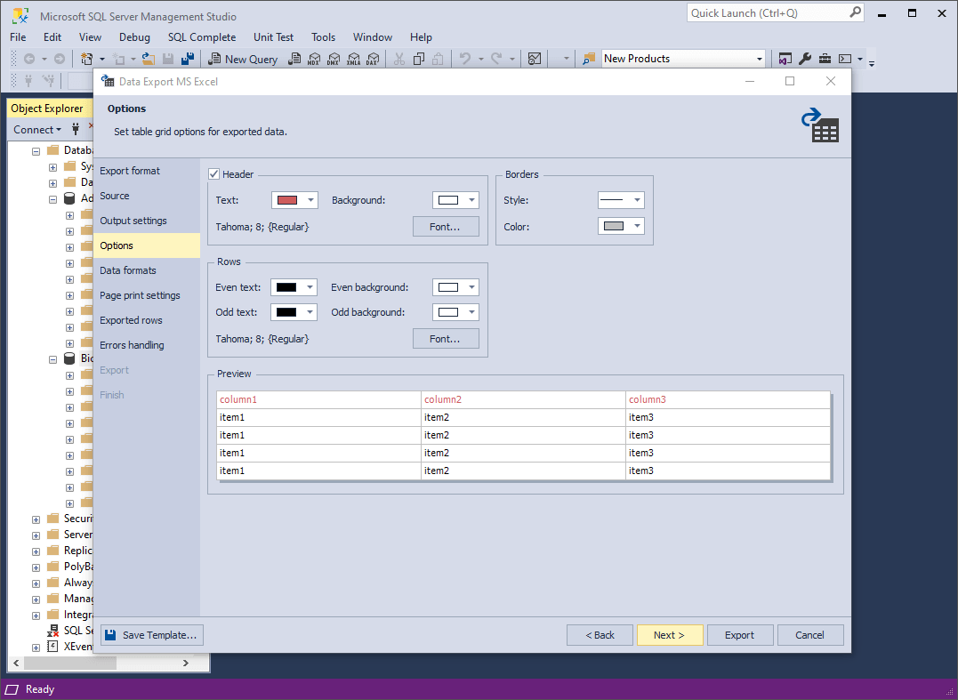Click the Cut scissors icon
The height and width of the screenshot is (700, 958).
click(399, 59)
